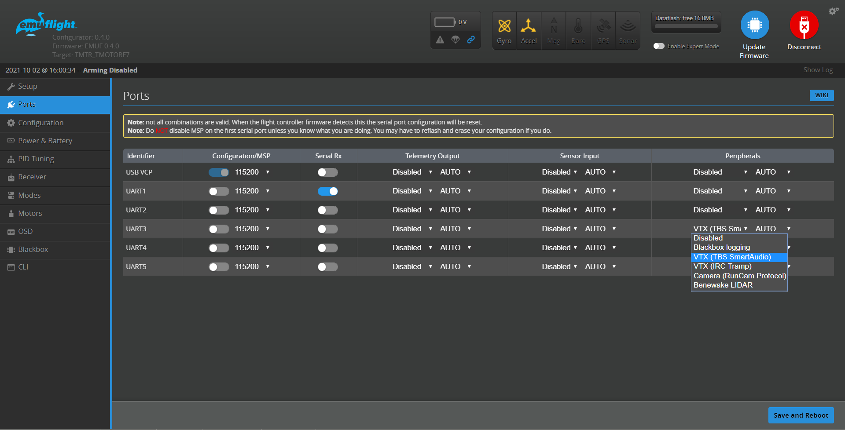Enable MSP on UART2

tap(219, 210)
